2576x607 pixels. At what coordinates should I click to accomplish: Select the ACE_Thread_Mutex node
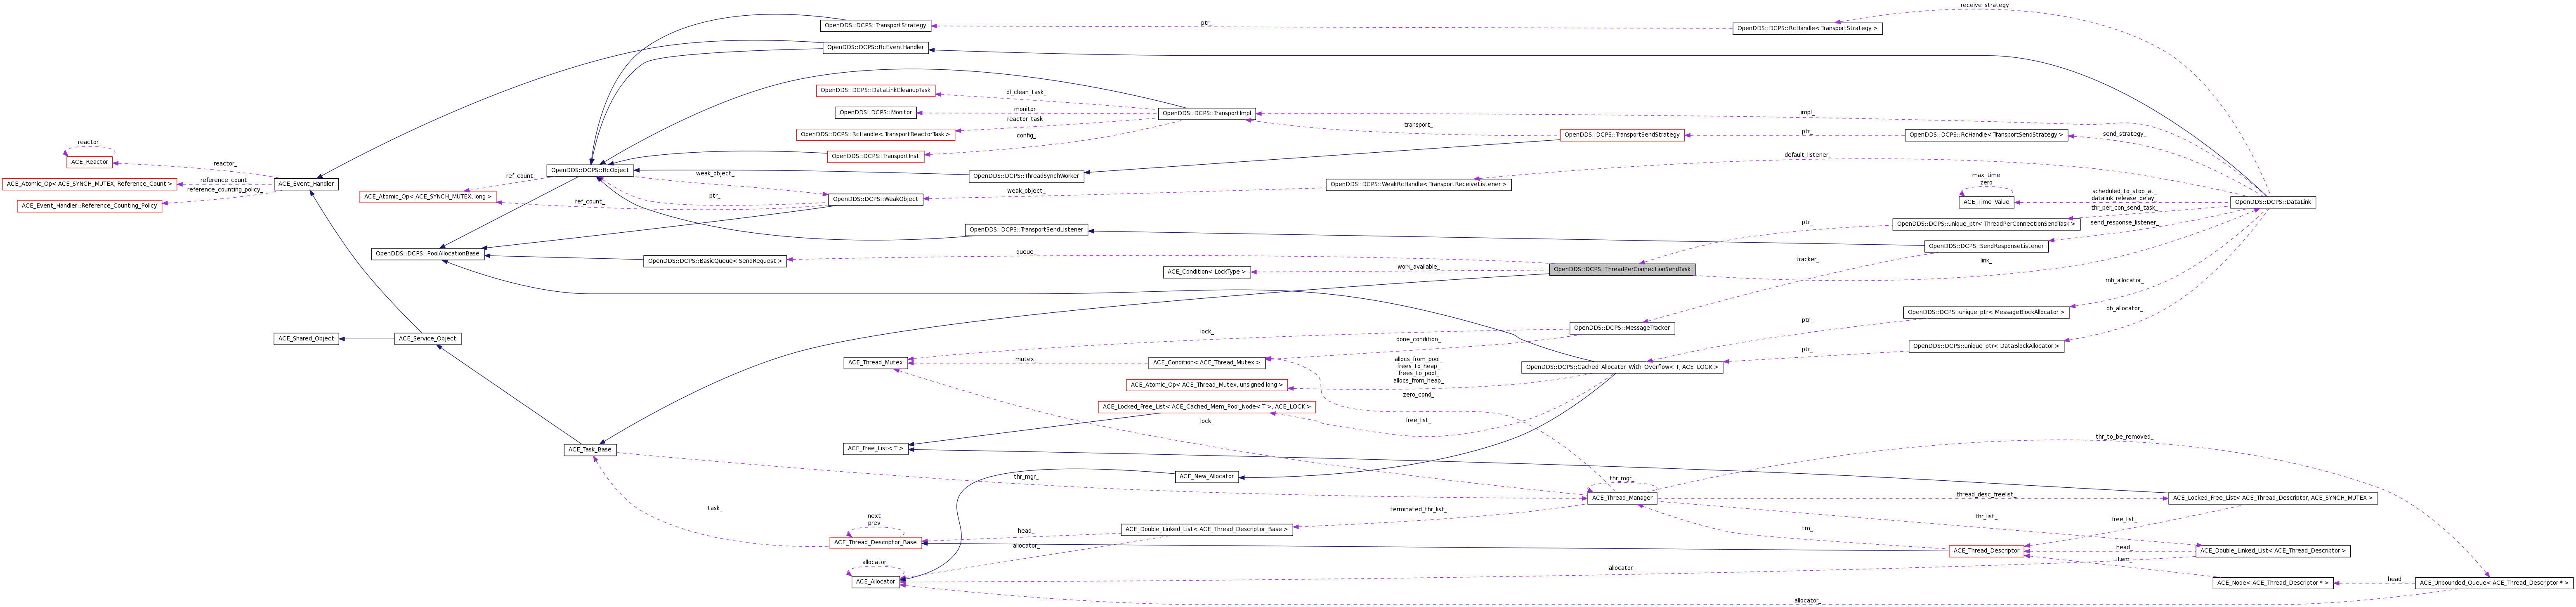(x=875, y=363)
